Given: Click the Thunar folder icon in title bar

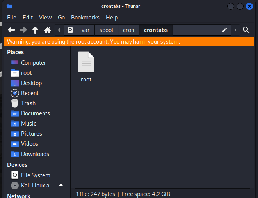Looking at the screenshot, I should (9, 6).
